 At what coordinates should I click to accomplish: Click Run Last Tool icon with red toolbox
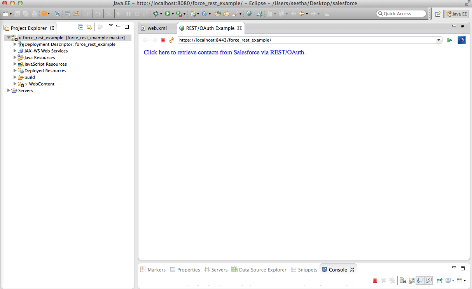pos(179,14)
